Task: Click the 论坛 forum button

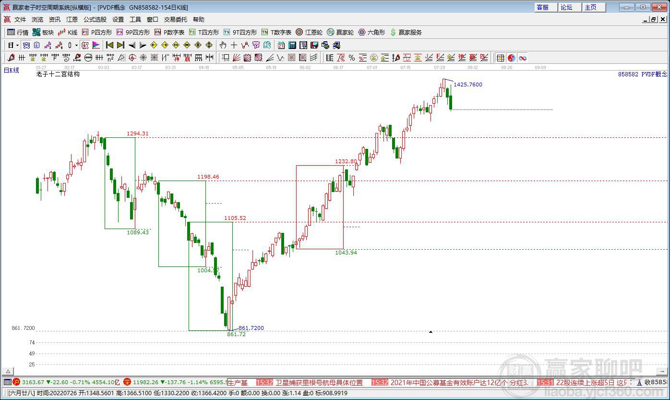Action: coord(570,7)
